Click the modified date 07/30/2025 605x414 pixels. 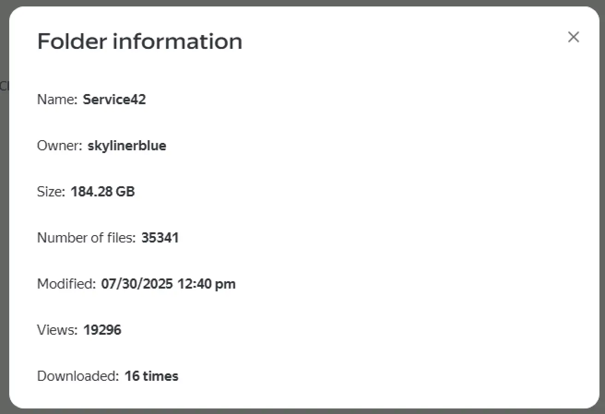tap(137, 284)
